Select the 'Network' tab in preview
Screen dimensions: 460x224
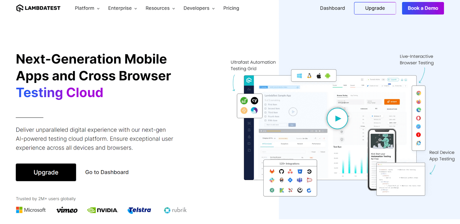pos(300,144)
